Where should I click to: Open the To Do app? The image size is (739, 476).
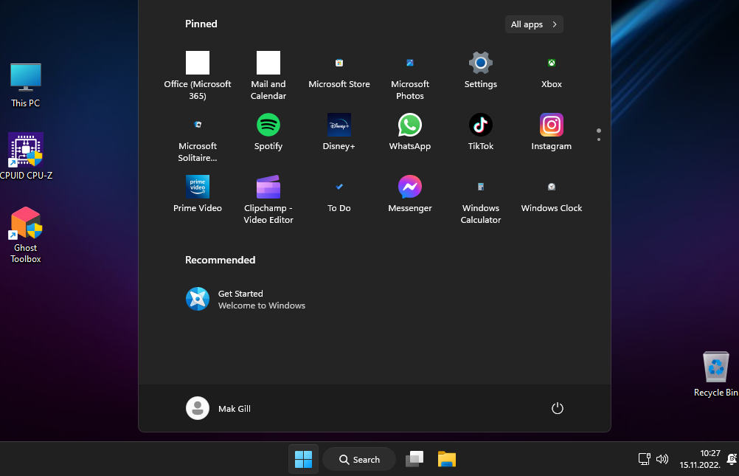point(339,193)
